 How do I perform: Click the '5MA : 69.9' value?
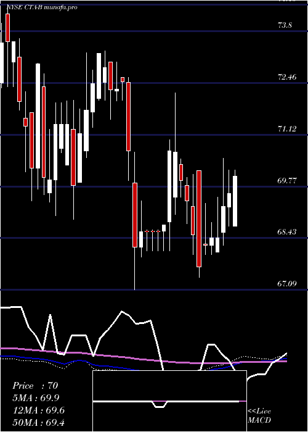(x=36, y=398)
